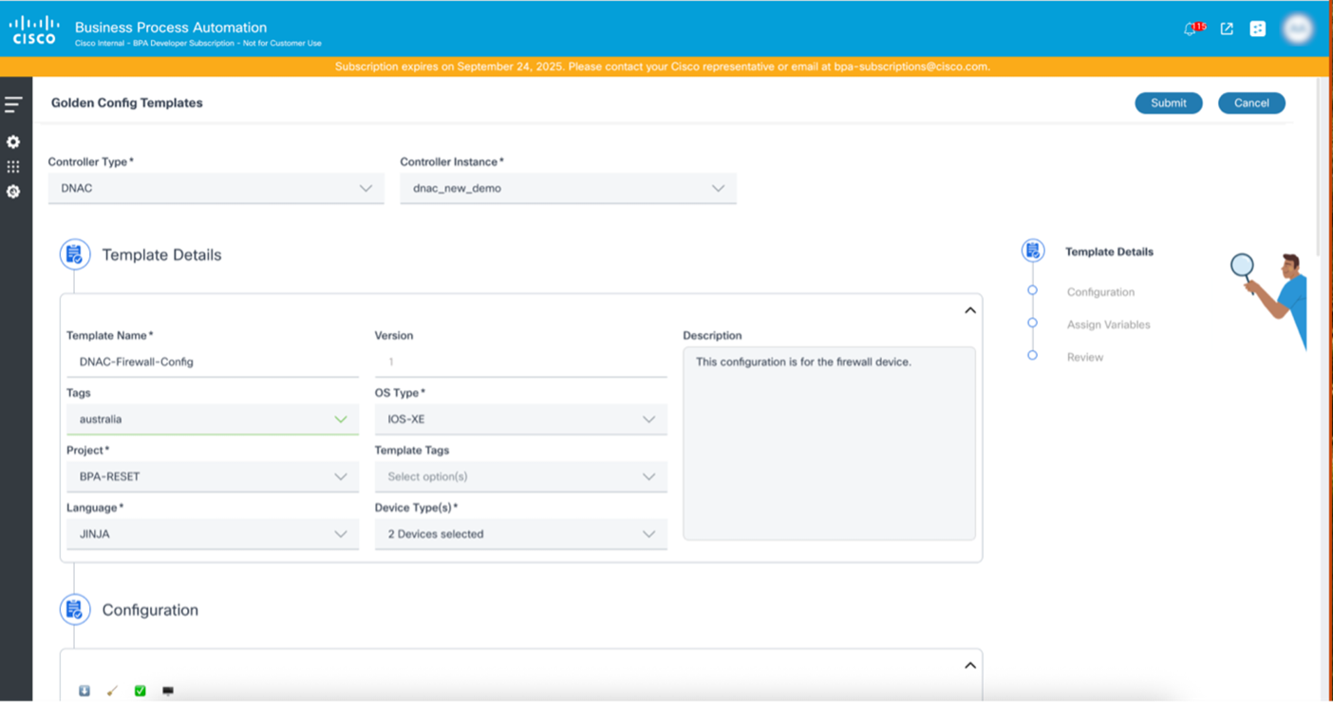Open the gear-with-clock icon in sidebar
The height and width of the screenshot is (705, 1333).
click(13, 192)
